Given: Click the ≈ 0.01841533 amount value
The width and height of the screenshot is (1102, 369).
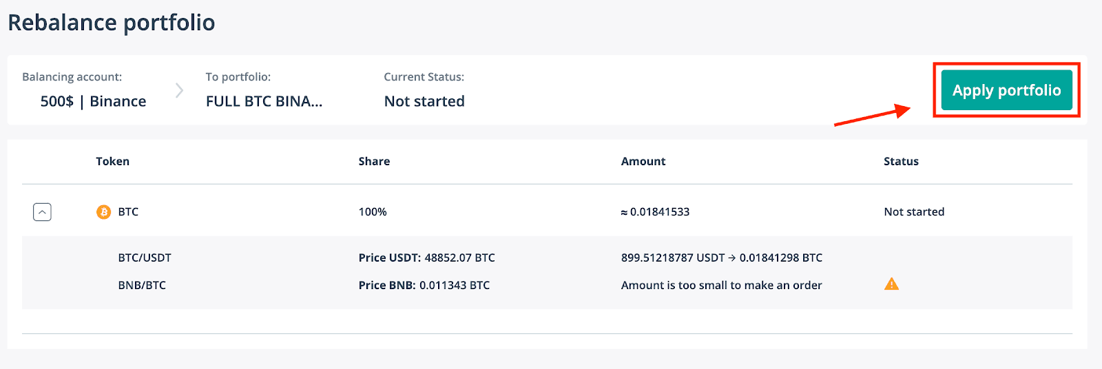Looking at the screenshot, I should click(655, 212).
